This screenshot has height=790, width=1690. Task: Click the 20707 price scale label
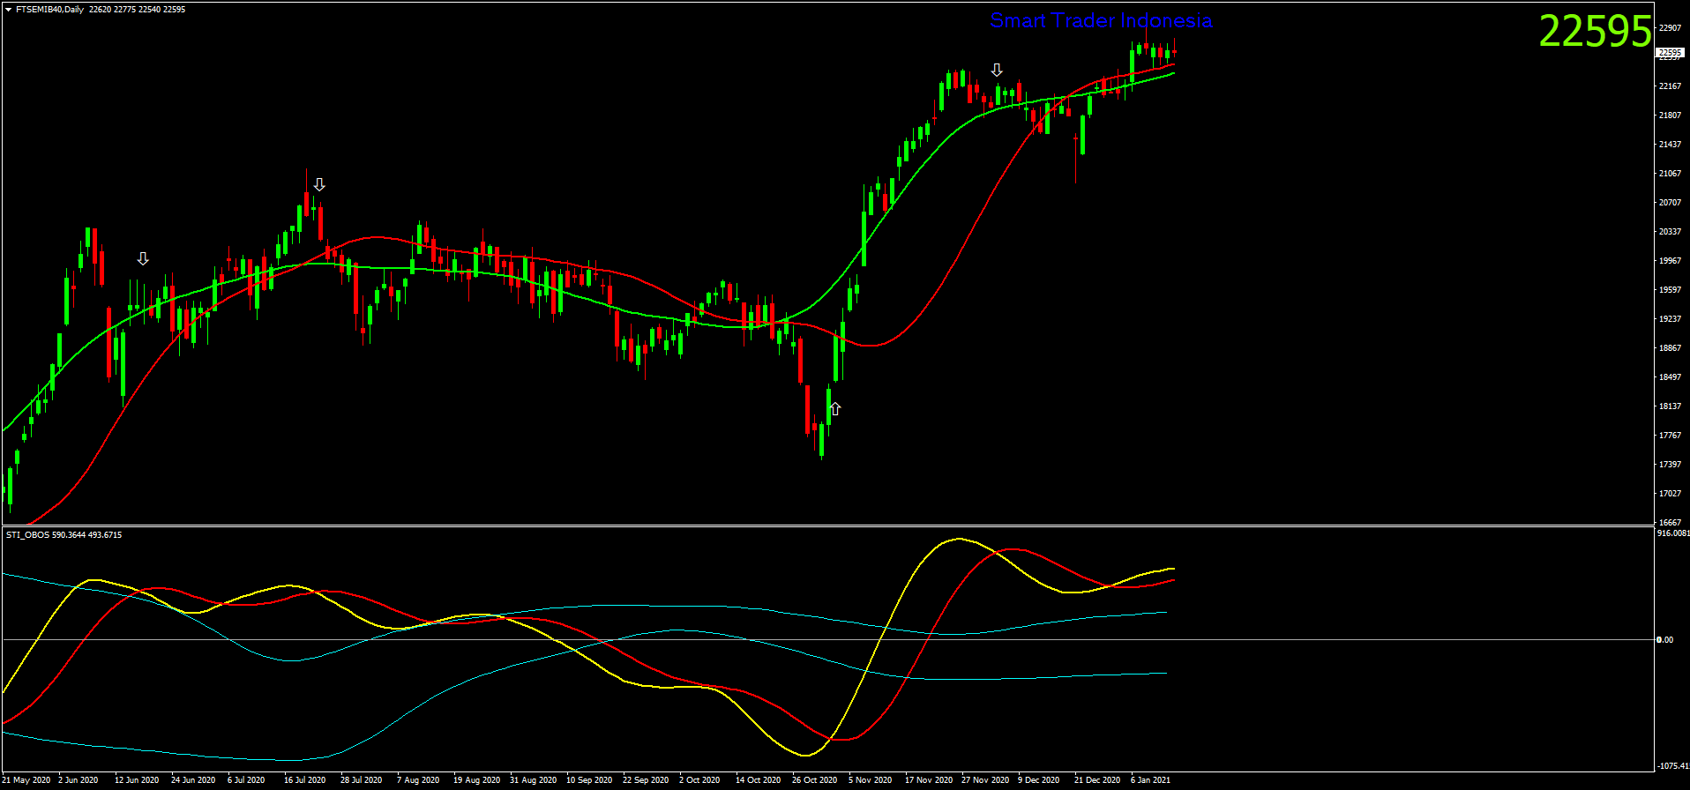1670,203
